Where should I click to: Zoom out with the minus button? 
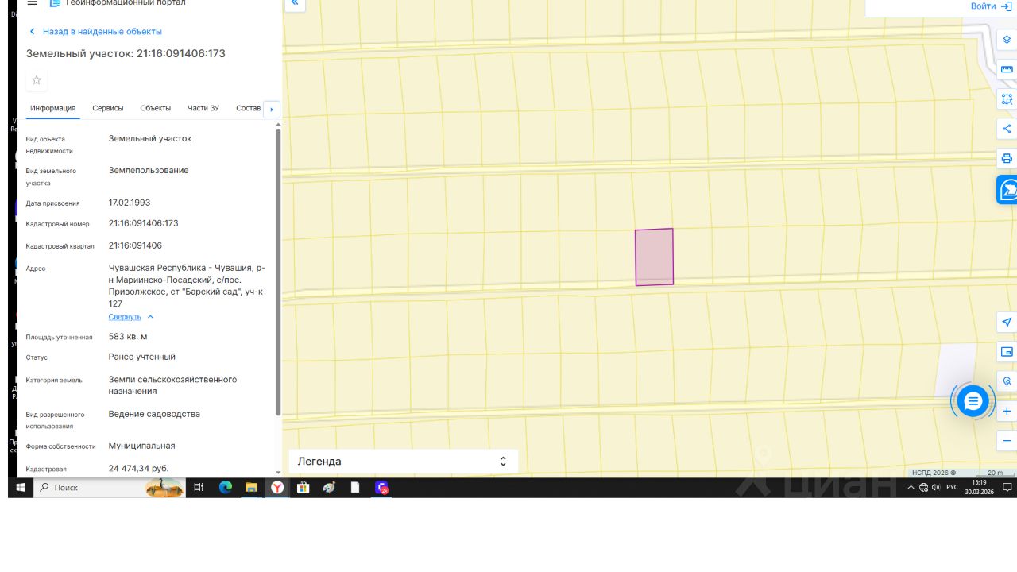click(x=1007, y=440)
